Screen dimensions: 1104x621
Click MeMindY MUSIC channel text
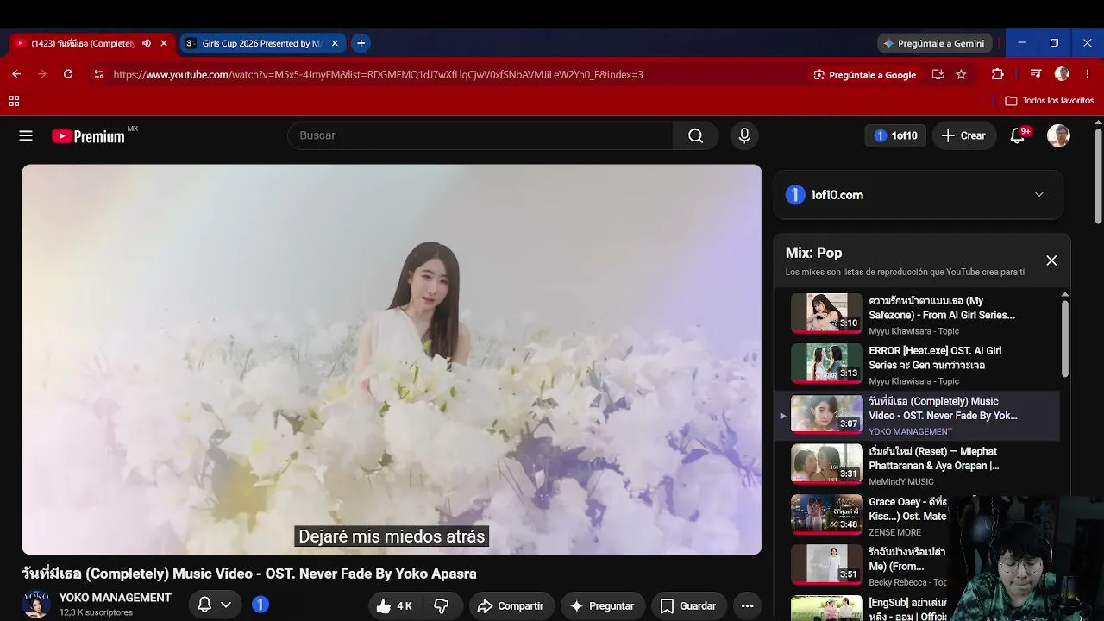pos(900,482)
